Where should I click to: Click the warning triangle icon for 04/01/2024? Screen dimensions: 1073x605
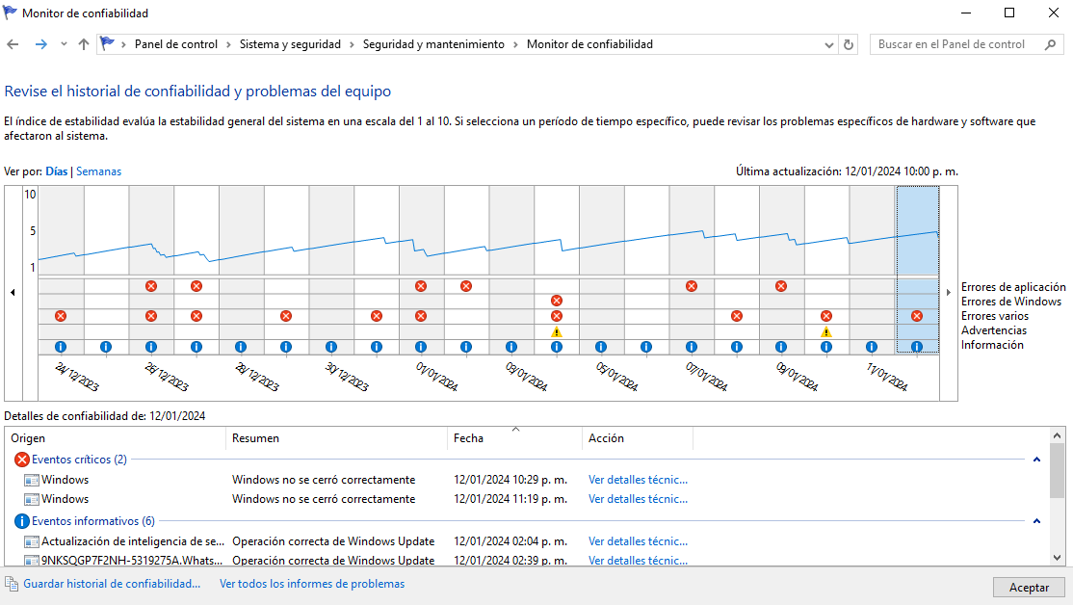[x=557, y=332]
